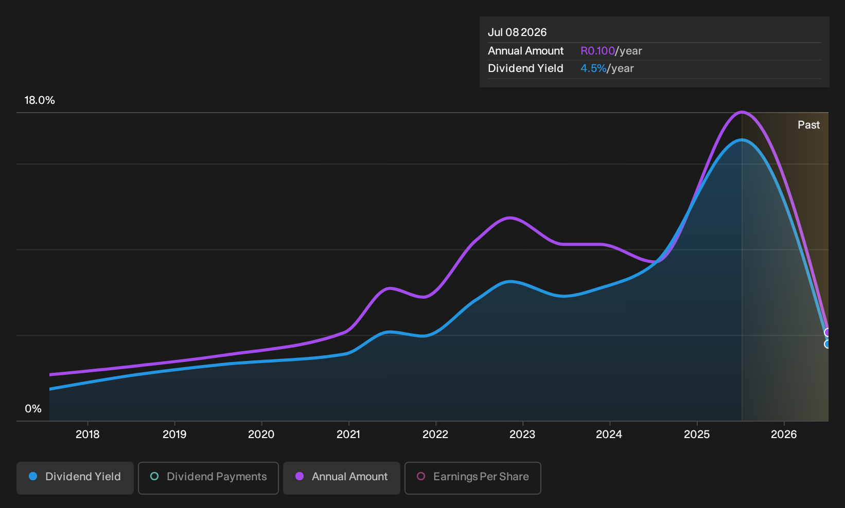This screenshot has height=508, width=845.
Task: Click the 'Annual Amount' tooltip row label
Action: (x=526, y=51)
